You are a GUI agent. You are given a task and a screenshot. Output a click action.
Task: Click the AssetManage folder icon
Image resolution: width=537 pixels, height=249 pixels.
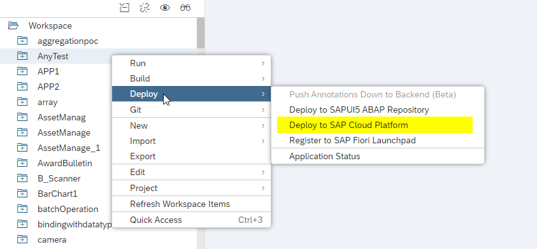(22, 132)
